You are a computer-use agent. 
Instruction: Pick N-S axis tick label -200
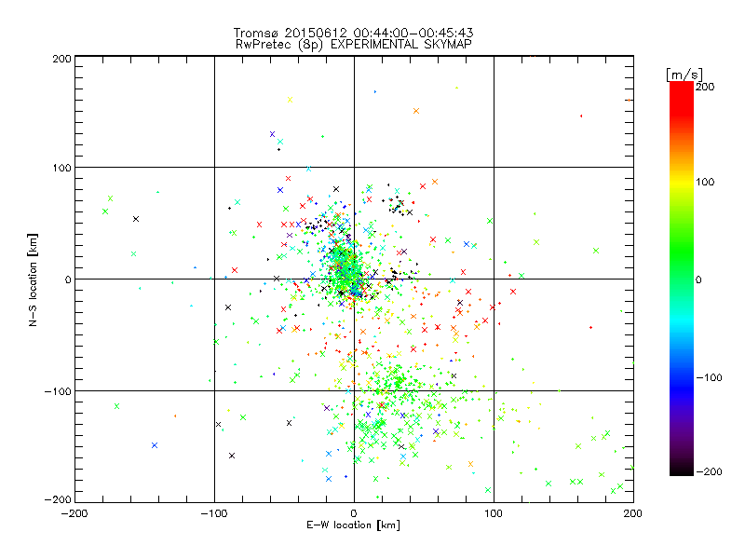pos(58,499)
